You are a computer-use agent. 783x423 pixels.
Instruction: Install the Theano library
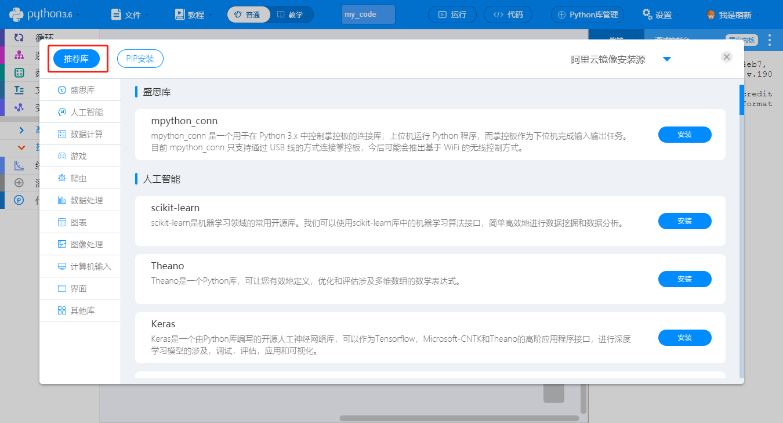pos(685,279)
